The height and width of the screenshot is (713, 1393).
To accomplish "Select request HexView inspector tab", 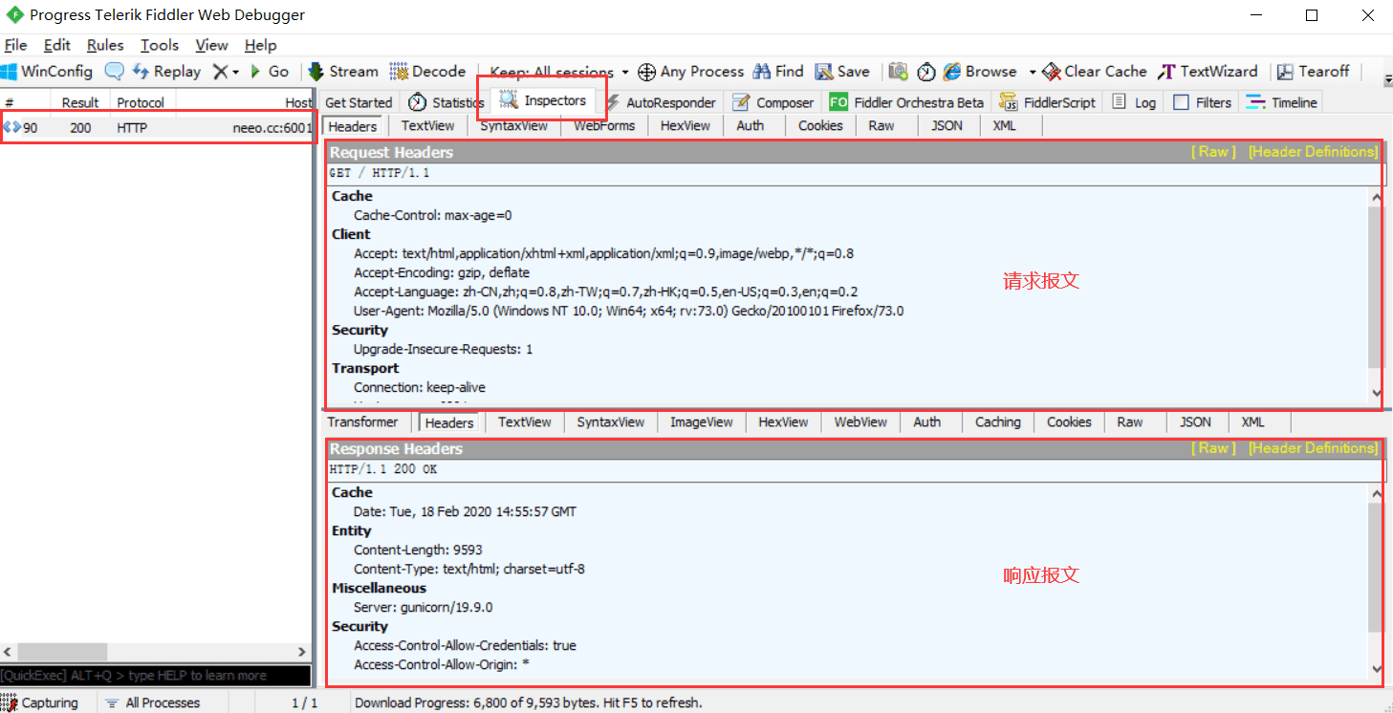I will 686,126.
